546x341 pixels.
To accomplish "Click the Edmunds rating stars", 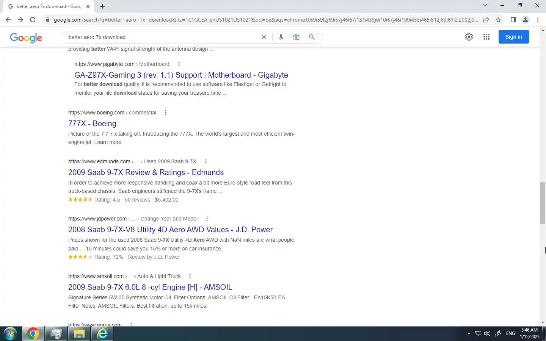I will (80, 199).
